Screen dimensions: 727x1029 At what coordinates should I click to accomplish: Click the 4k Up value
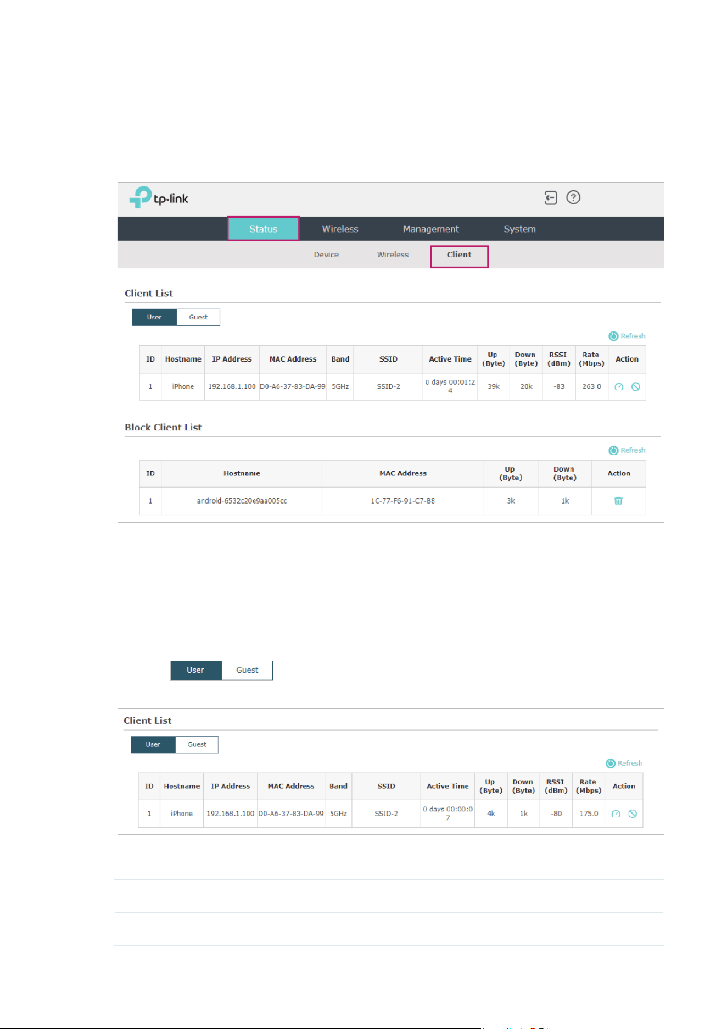(491, 814)
